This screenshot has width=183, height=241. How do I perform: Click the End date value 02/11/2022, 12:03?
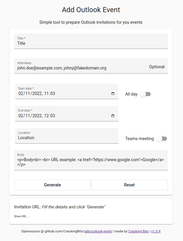37,116
